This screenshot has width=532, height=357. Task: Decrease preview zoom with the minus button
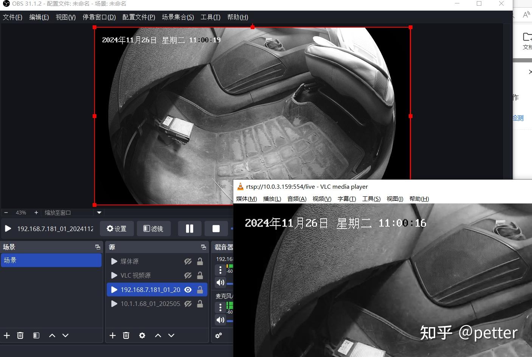point(6,213)
